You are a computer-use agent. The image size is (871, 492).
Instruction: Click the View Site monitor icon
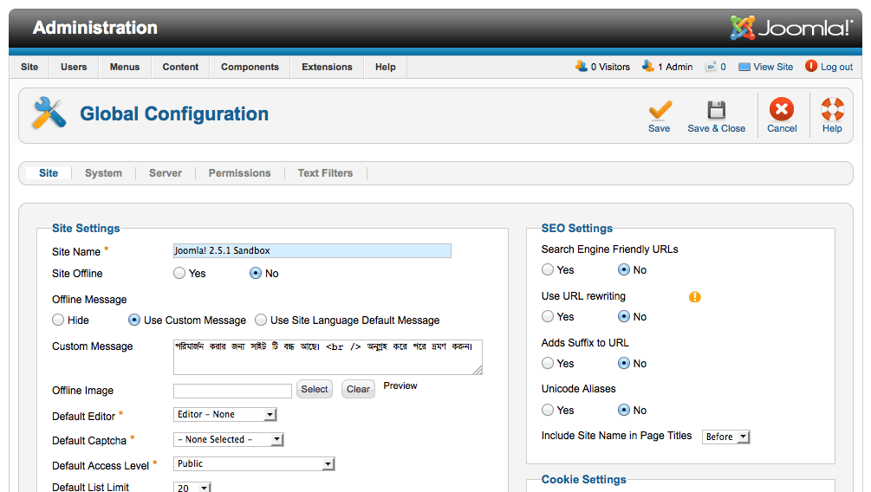744,67
